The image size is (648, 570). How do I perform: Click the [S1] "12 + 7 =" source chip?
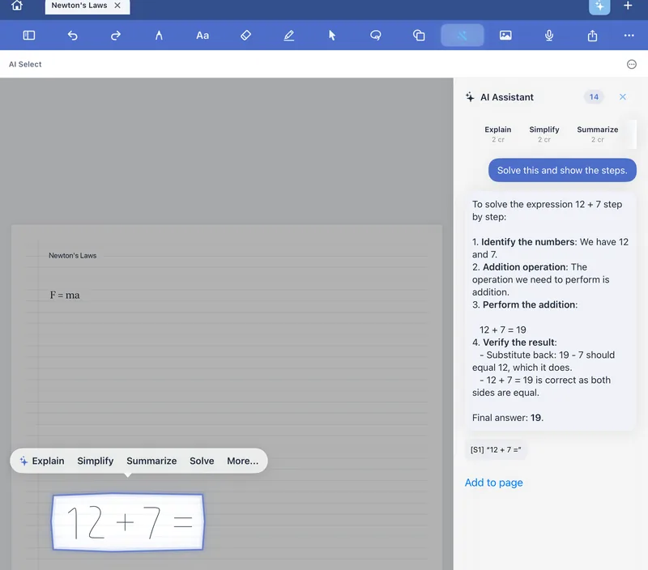point(496,449)
